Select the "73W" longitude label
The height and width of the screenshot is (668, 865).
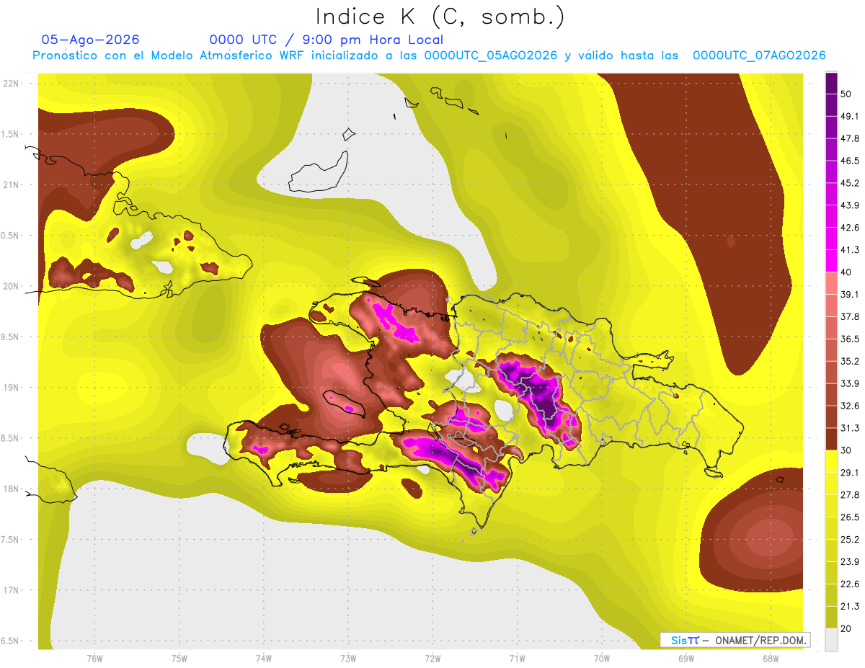[348, 659]
